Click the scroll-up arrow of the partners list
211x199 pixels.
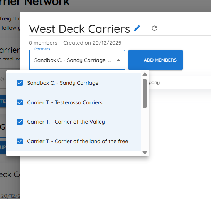click(x=145, y=74)
